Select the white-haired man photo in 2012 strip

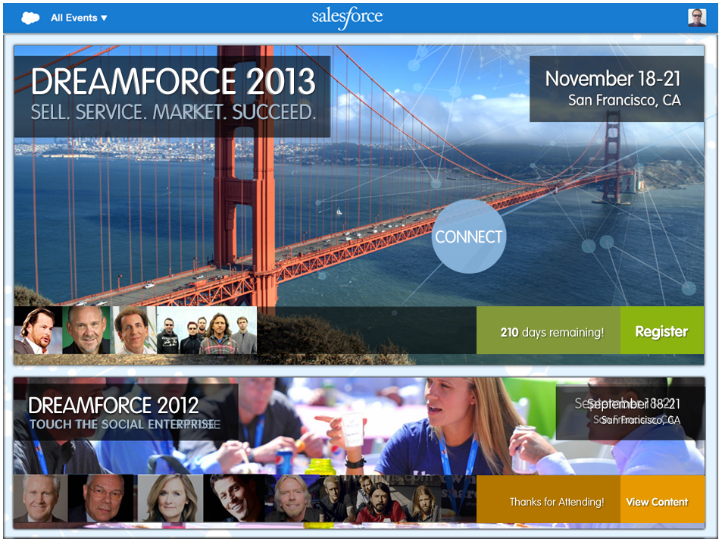tap(40, 499)
